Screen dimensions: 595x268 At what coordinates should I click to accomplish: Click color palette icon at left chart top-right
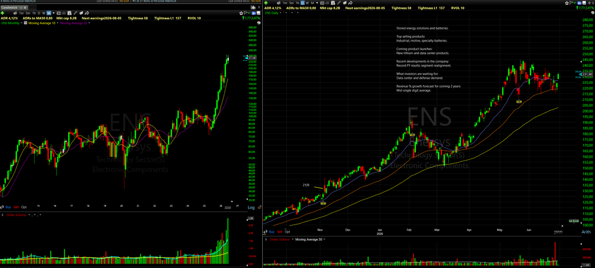point(259,23)
